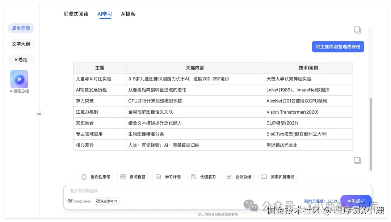This screenshot has height=222, width=391.
Task: Click the 学习计划 checklist icon
Action: (158, 177)
